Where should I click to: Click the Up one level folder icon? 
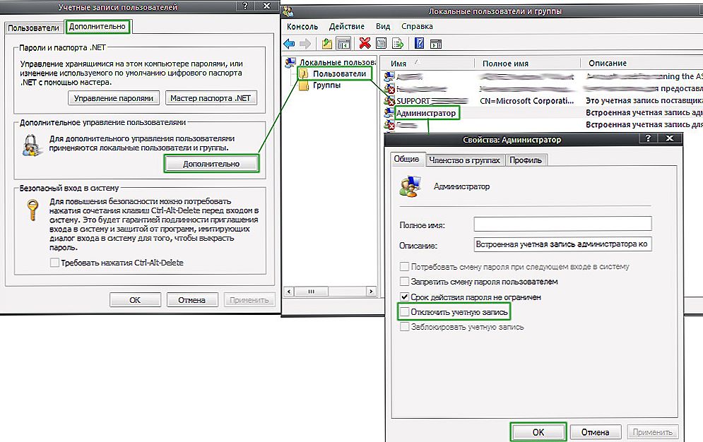[327, 44]
